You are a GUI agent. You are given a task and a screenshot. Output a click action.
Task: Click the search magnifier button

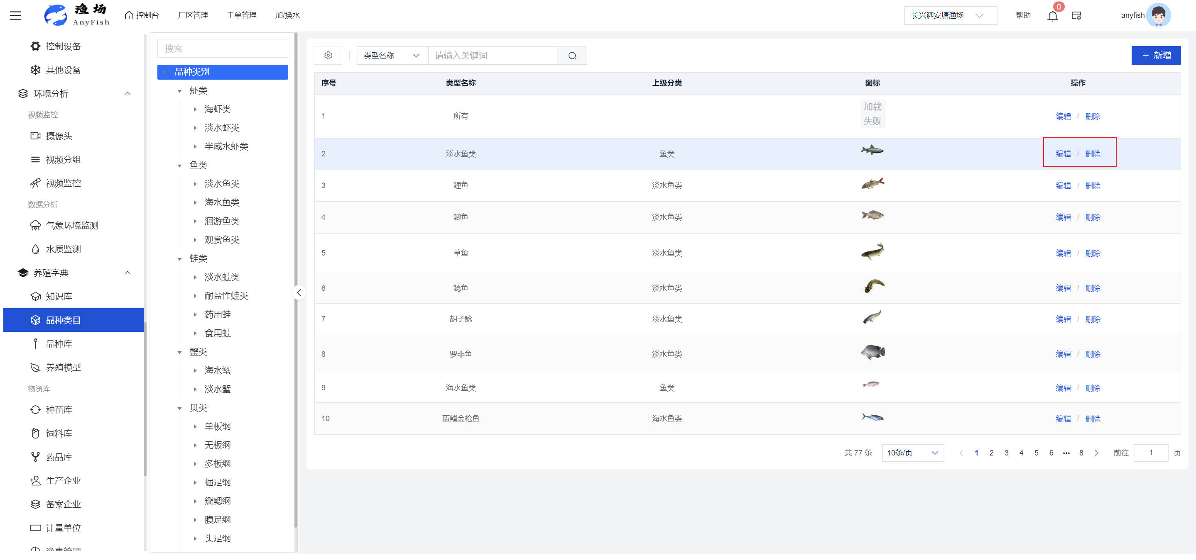click(572, 56)
